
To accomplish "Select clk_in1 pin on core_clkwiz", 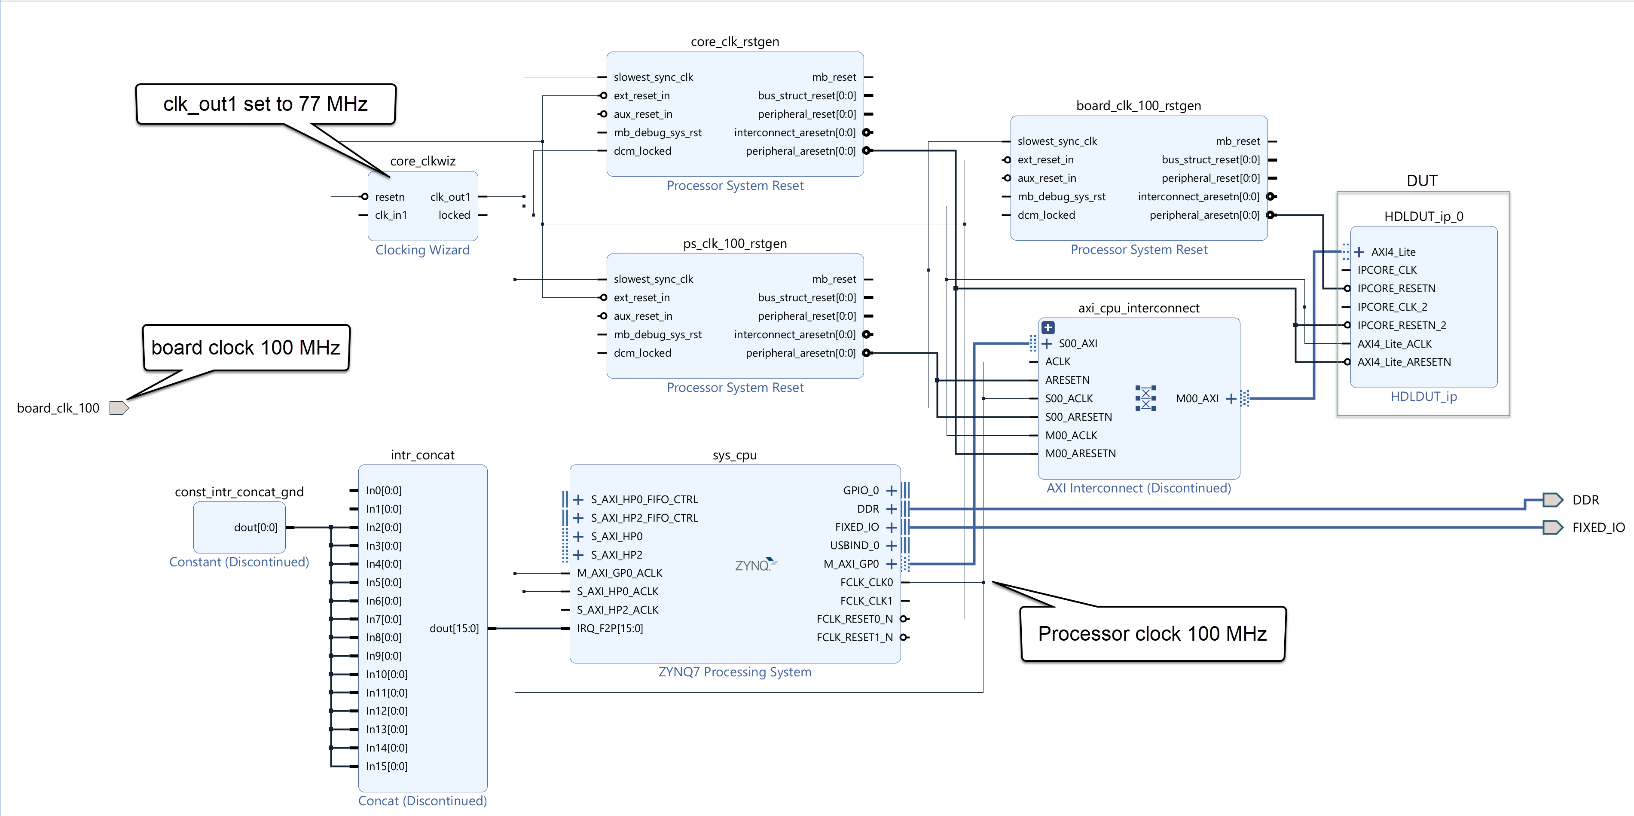I will [x=391, y=215].
